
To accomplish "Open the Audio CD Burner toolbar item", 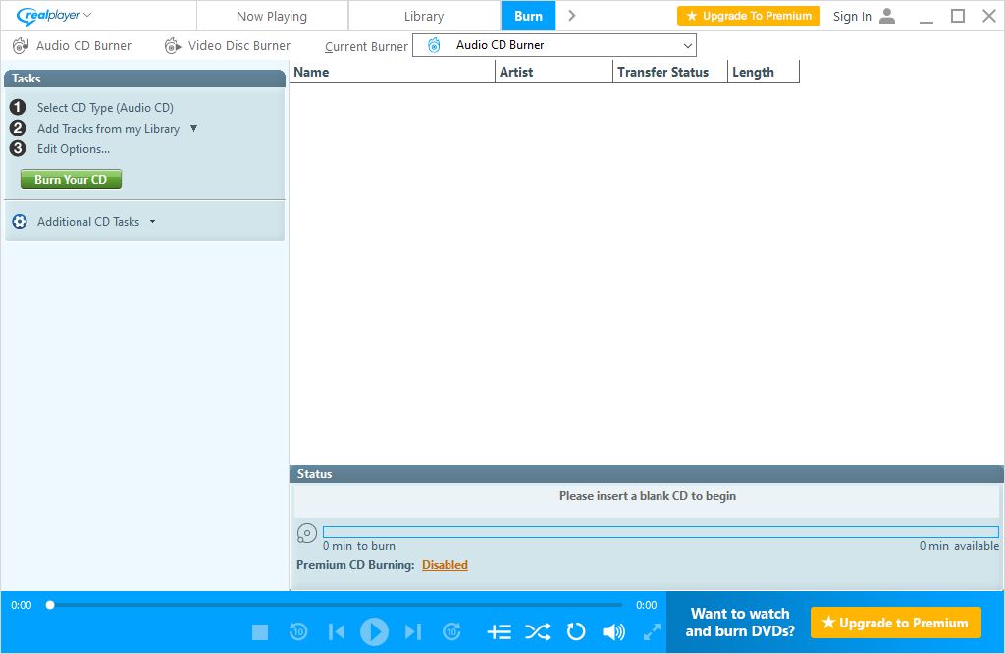I will [x=72, y=45].
